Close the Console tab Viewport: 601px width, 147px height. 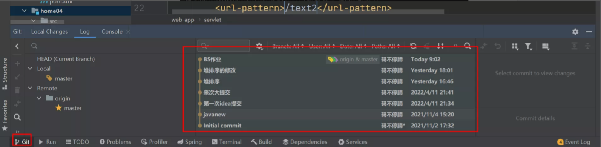coord(128,32)
